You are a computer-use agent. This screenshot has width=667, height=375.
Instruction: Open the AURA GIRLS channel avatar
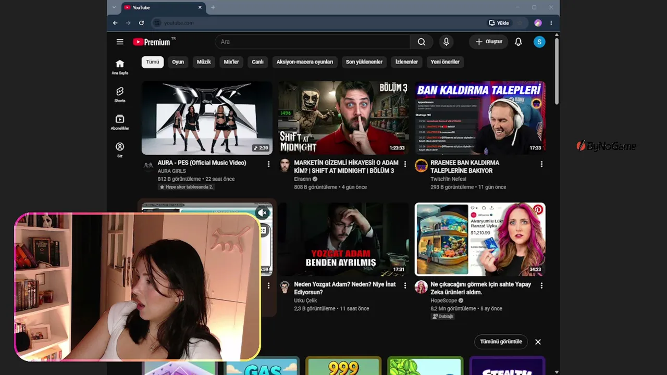point(149,166)
